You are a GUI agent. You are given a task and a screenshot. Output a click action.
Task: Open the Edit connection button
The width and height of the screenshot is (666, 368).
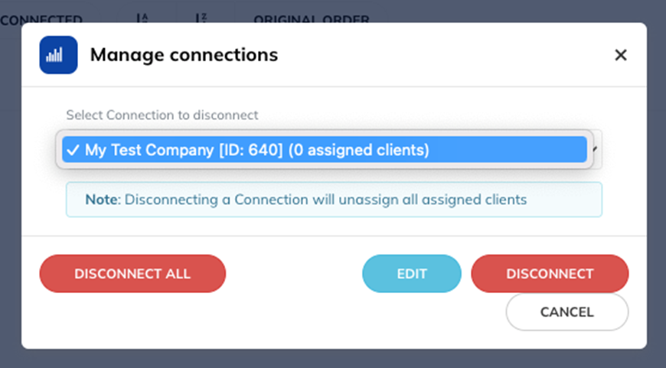[x=412, y=274]
